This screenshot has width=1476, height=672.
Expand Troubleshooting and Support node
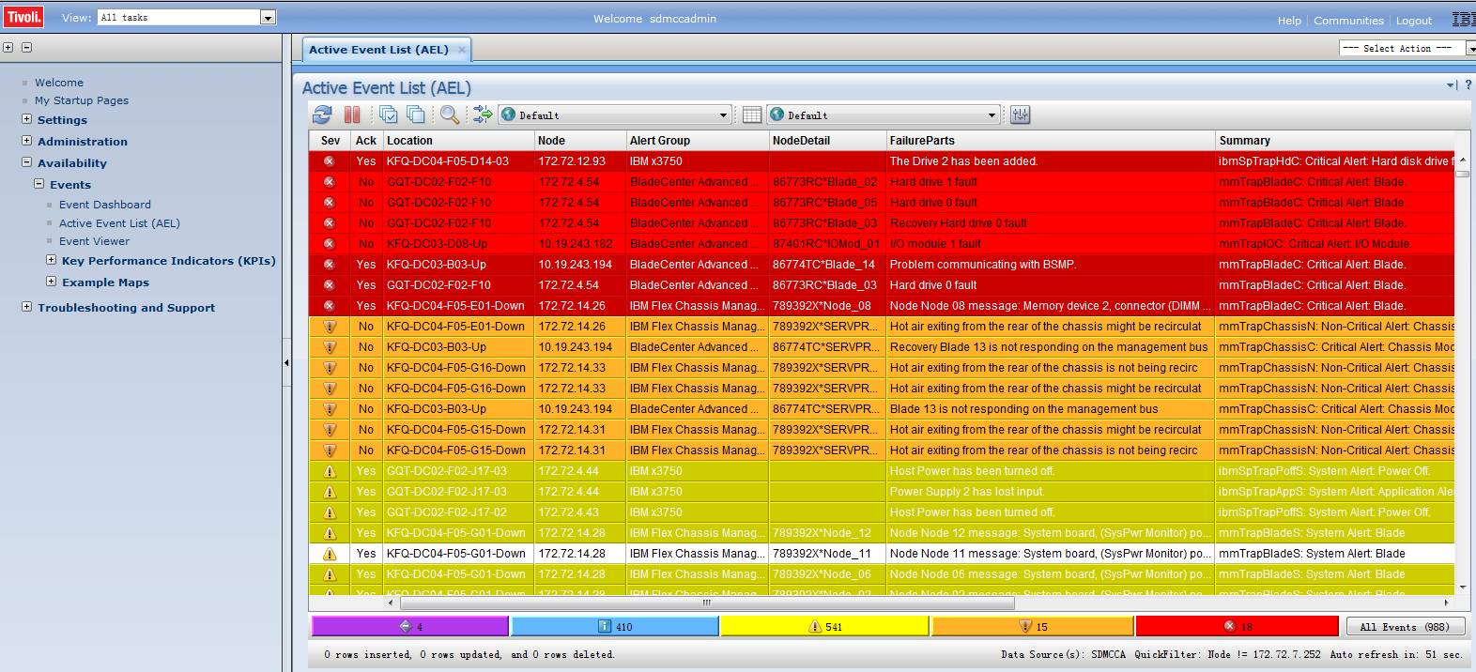pos(27,307)
